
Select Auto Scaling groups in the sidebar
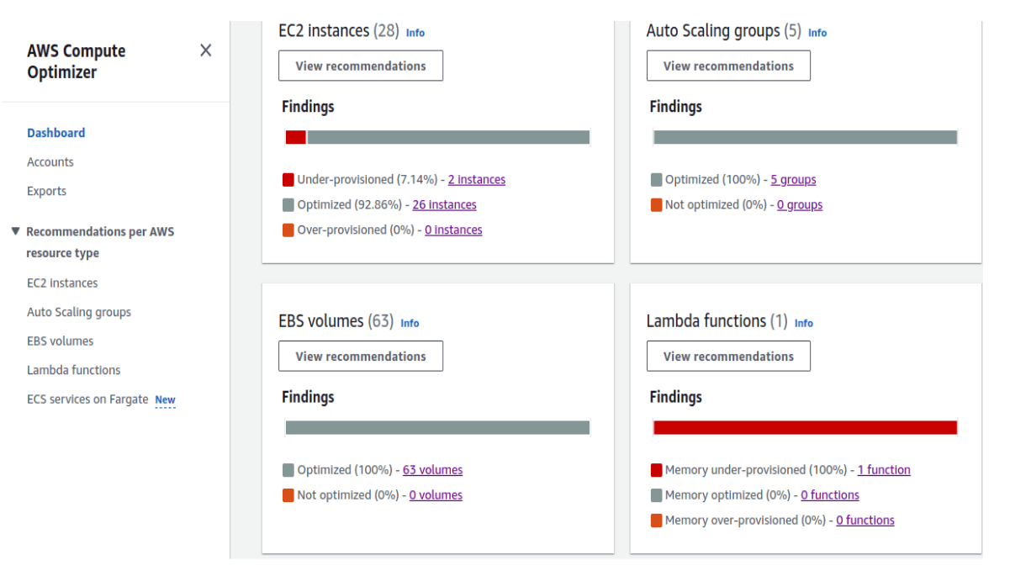(79, 312)
